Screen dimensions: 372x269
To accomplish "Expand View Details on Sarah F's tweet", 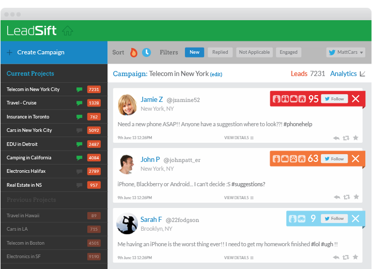I will [x=239, y=258].
